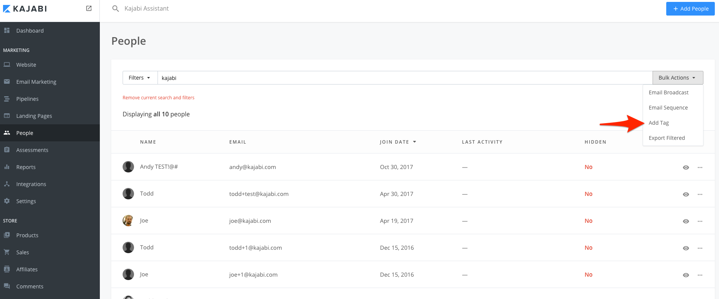
Task: Click join date Oct 30, 2017
Action: tap(396, 167)
